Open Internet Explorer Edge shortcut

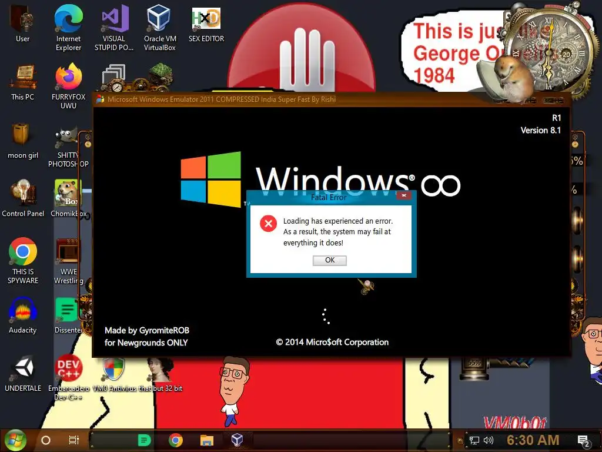click(68, 28)
